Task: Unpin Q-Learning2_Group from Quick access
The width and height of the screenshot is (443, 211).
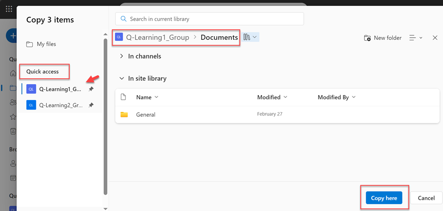Action: click(91, 105)
